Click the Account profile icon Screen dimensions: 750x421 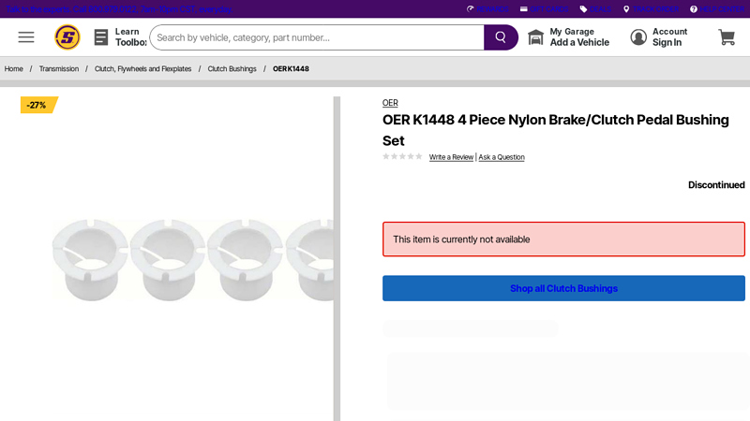click(x=638, y=37)
